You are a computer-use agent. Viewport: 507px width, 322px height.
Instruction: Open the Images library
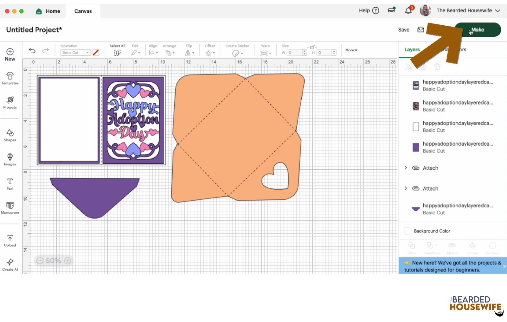tap(10, 159)
